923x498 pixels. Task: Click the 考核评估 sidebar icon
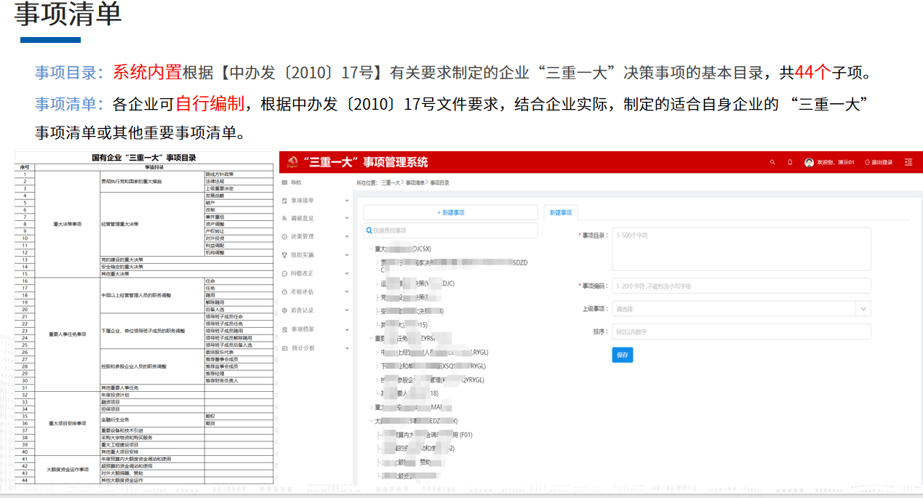[284, 292]
